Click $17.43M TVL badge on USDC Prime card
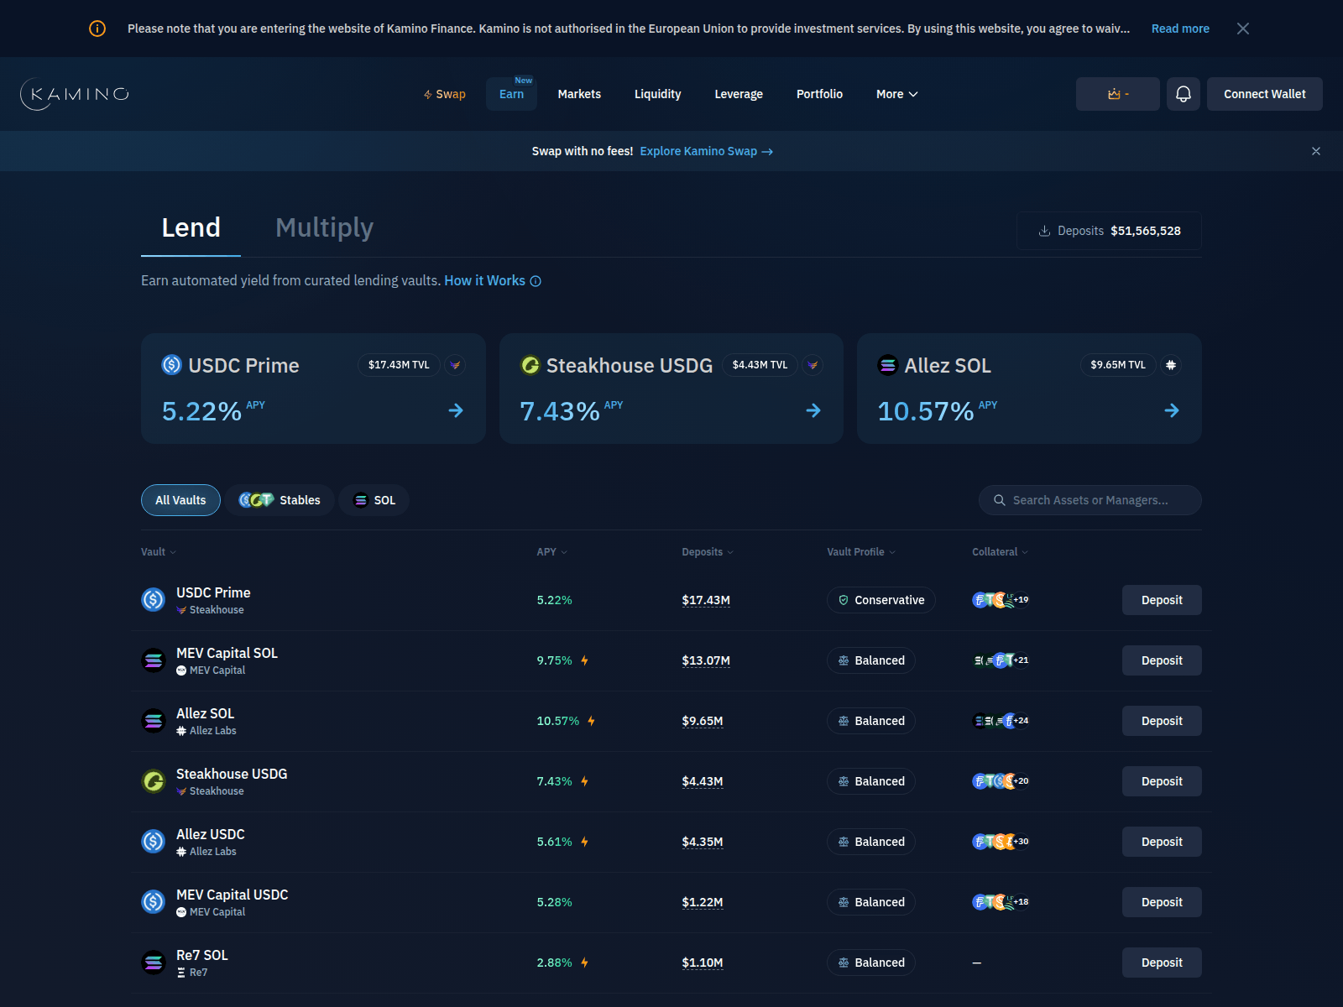 tap(399, 365)
